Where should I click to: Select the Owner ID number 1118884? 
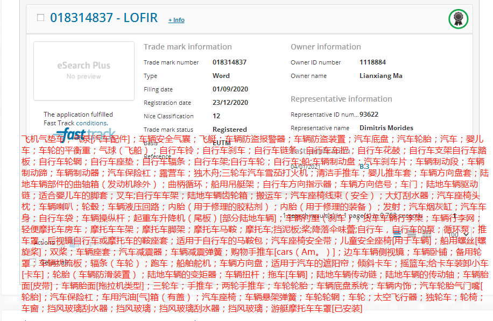pos(372,62)
